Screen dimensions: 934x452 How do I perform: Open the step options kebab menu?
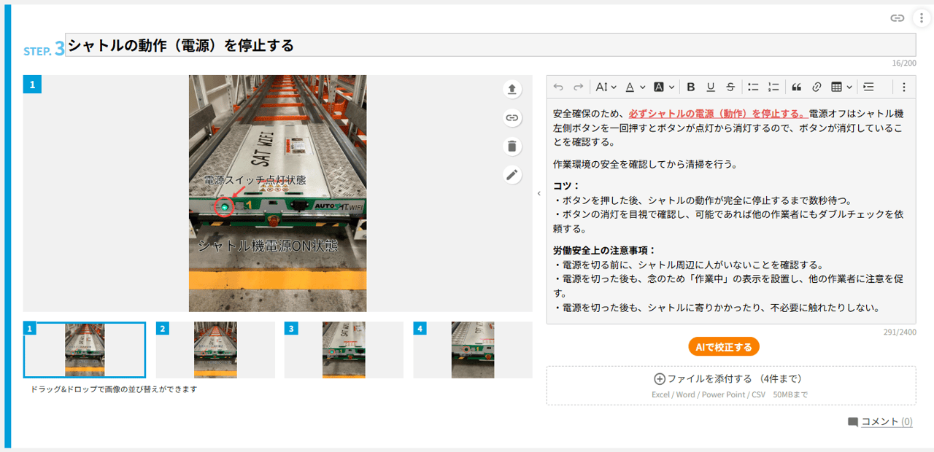[x=921, y=18]
